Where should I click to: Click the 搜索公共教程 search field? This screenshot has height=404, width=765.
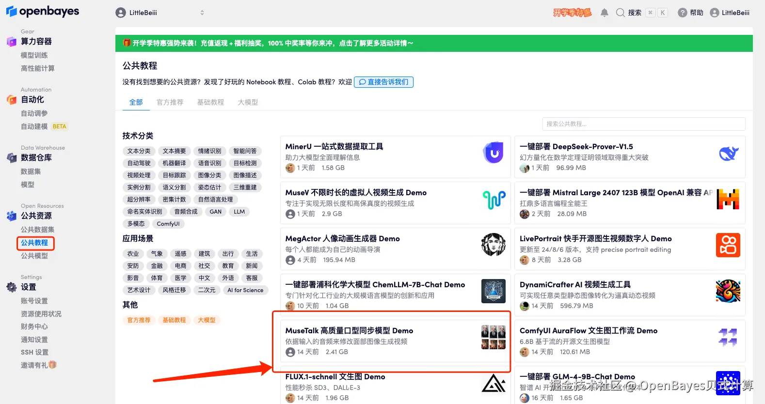[x=644, y=124]
